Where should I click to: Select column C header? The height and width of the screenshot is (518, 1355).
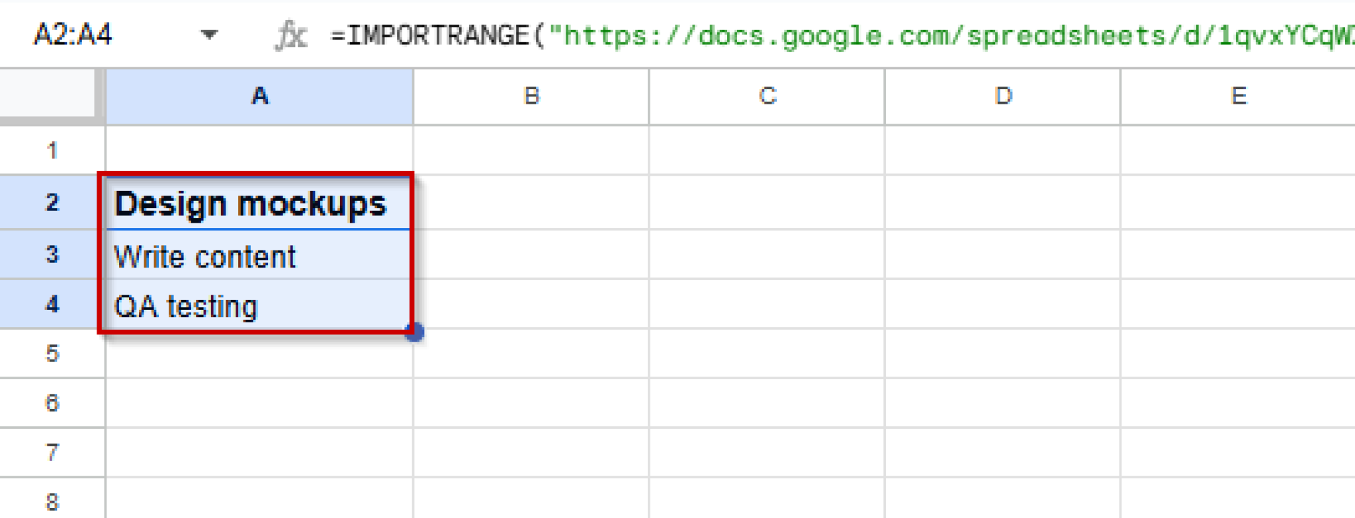[x=766, y=96]
